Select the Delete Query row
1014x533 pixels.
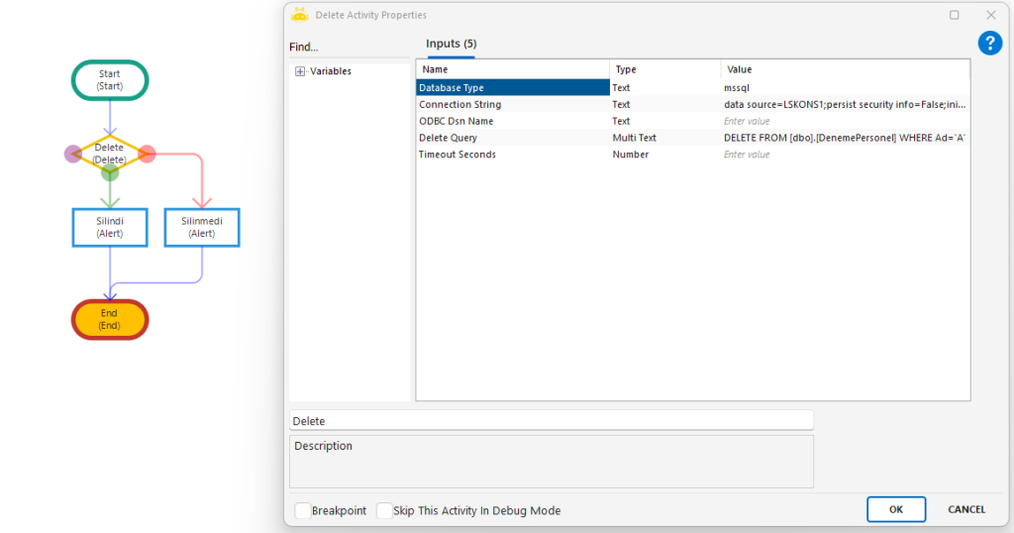513,138
